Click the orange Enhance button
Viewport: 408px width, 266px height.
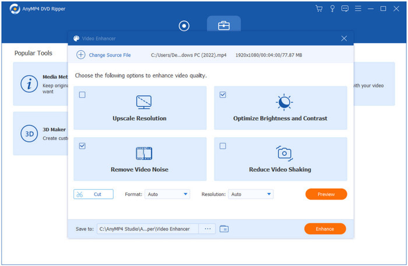(x=325, y=229)
